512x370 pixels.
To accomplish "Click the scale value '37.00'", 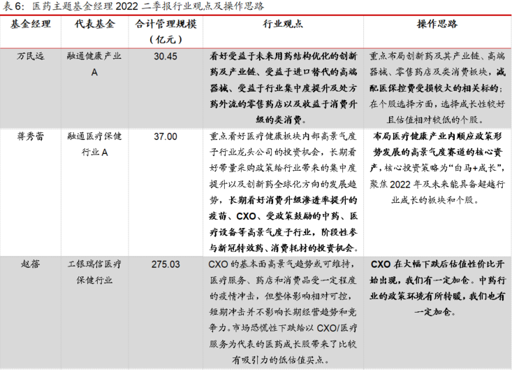I will pos(166,136).
